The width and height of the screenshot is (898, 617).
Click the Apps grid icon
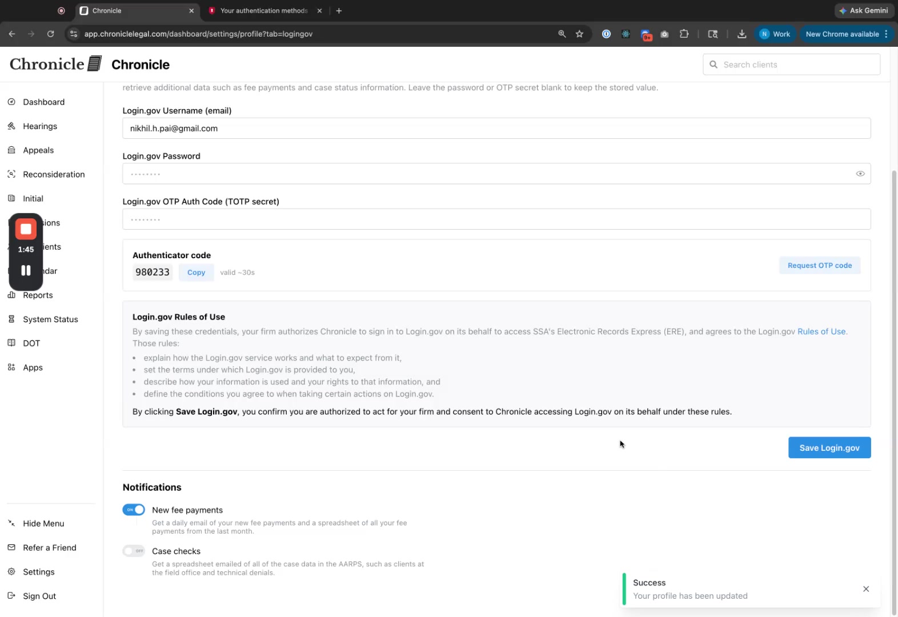tap(11, 367)
